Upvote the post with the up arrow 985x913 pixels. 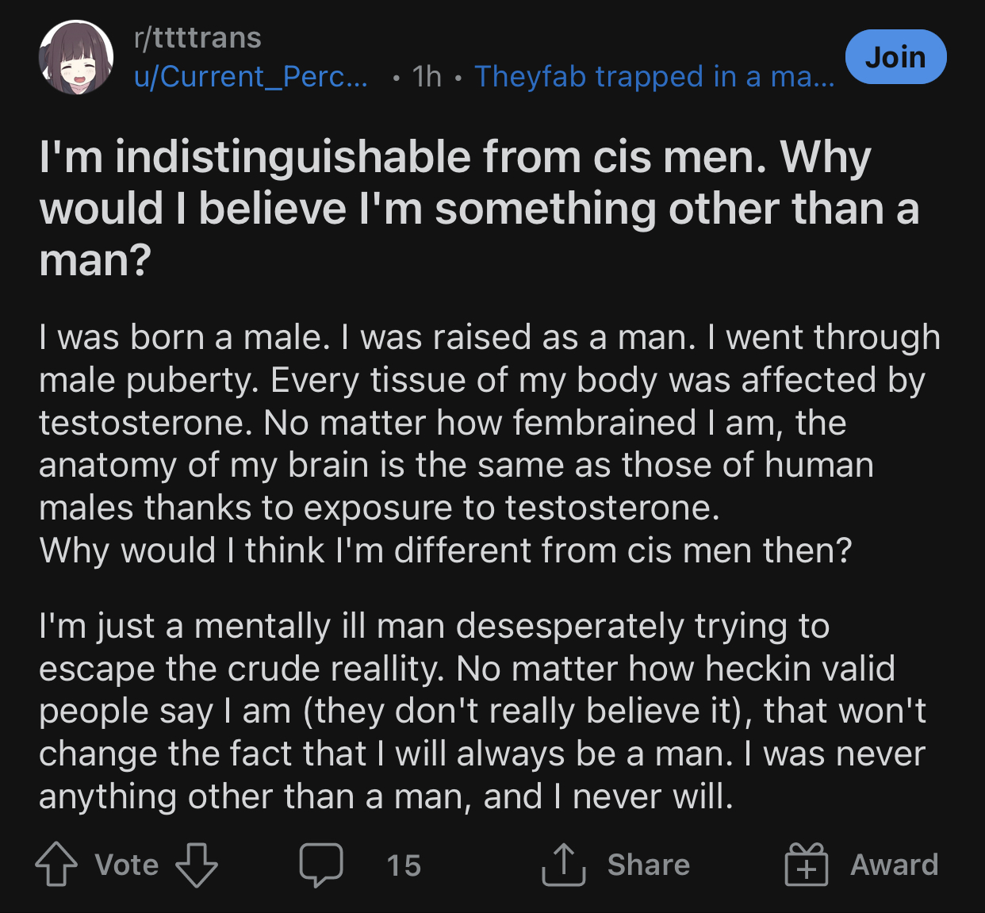pyautogui.click(x=56, y=864)
